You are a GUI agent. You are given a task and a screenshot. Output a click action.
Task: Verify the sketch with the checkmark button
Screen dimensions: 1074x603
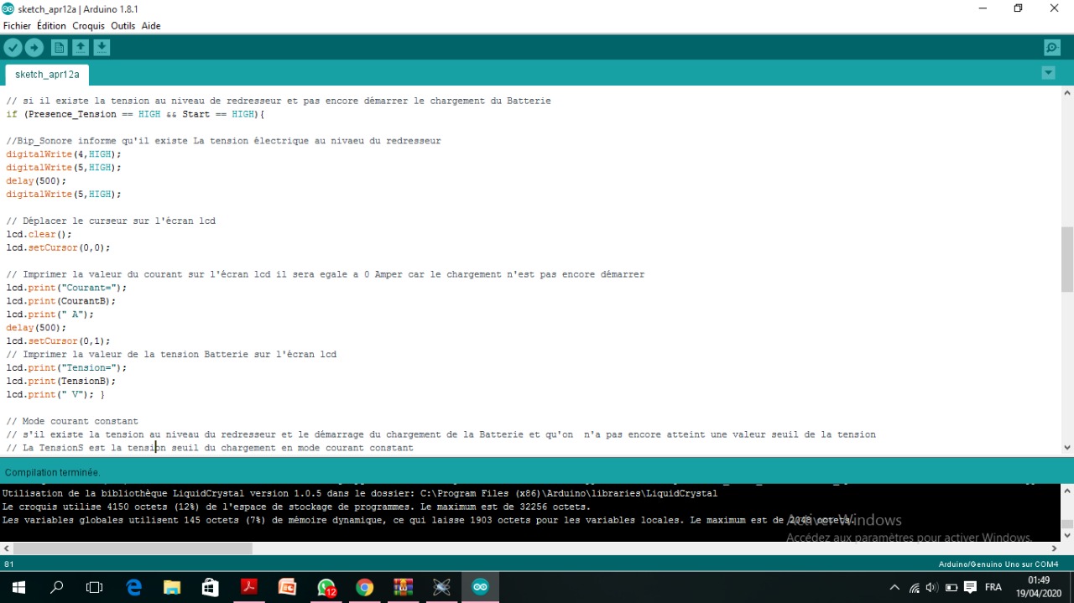(13, 48)
